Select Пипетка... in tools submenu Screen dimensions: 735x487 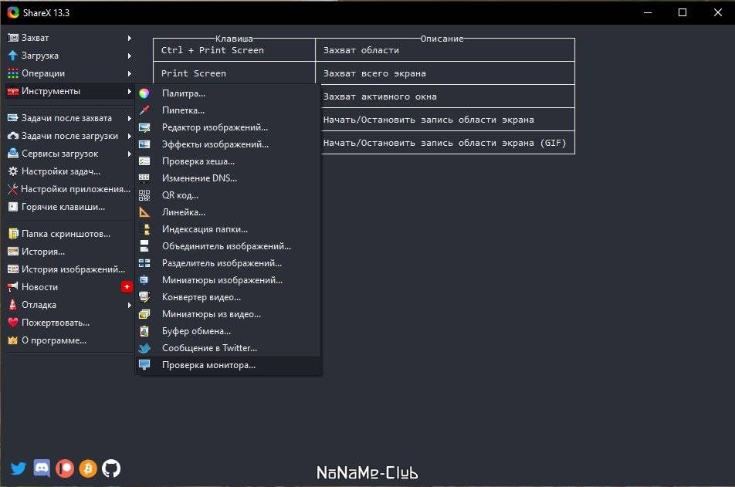point(228,110)
